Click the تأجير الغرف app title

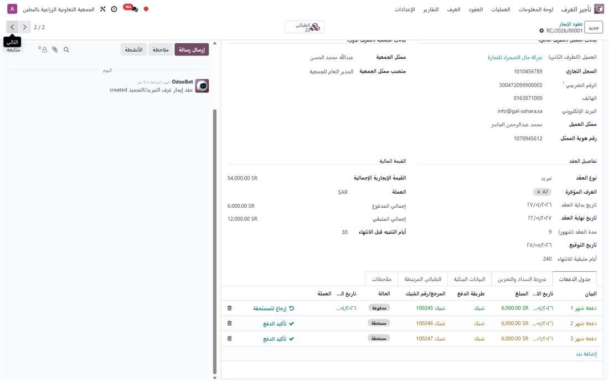[576, 9]
